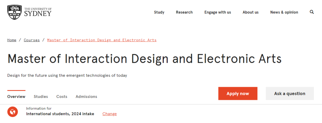Open the Research menu
The height and width of the screenshot is (123, 322).
(x=184, y=12)
